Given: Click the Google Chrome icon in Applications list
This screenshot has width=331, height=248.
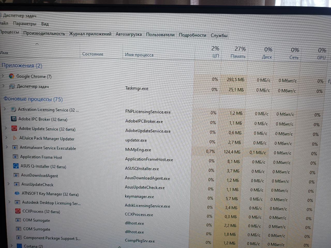Looking at the screenshot, I should click(11, 76).
